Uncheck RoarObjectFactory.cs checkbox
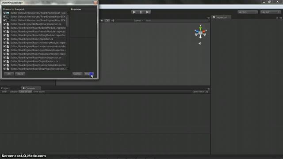This screenshot has width=283, height=159. coord(4,61)
